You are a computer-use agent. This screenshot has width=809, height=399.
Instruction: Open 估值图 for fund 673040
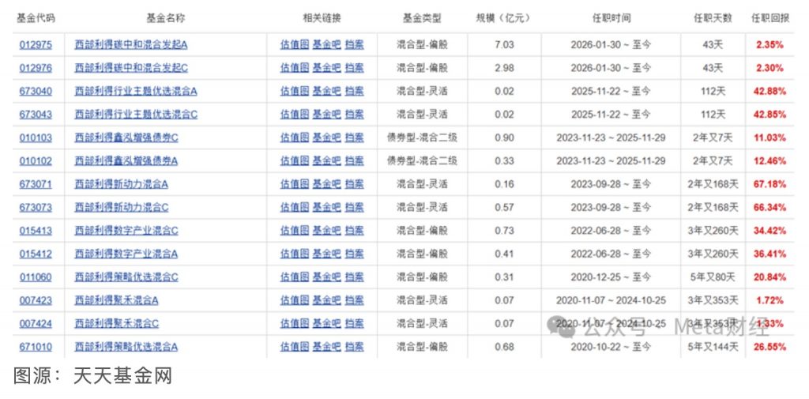(294, 91)
